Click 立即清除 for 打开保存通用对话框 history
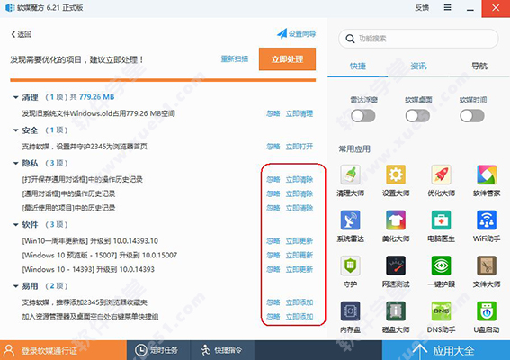The height and width of the screenshot is (360, 510). (x=300, y=179)
